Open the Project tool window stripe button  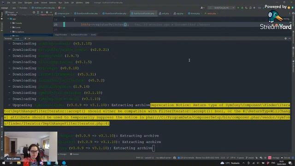(x=2, y=16)
